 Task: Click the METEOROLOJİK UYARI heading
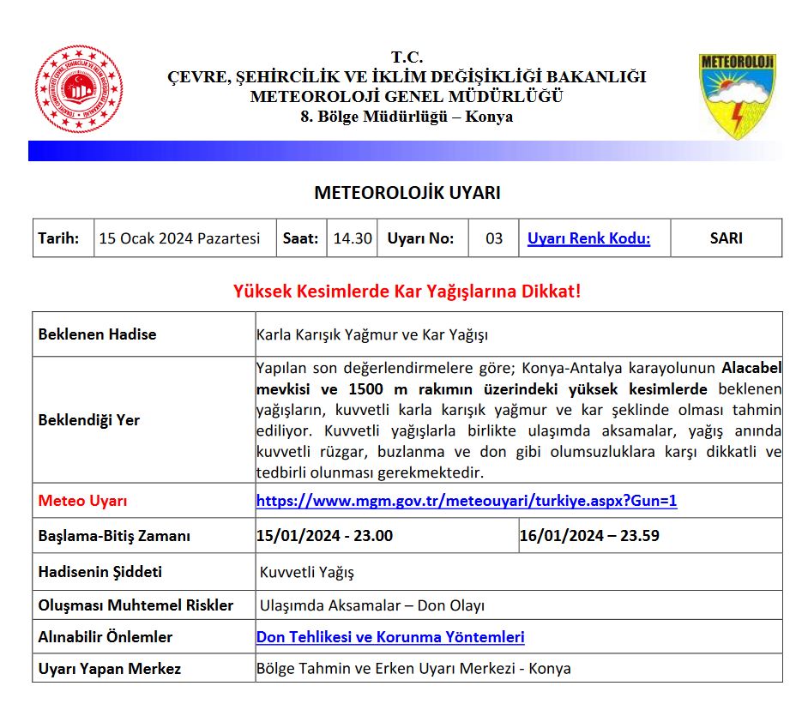click(x=407, y=193)
